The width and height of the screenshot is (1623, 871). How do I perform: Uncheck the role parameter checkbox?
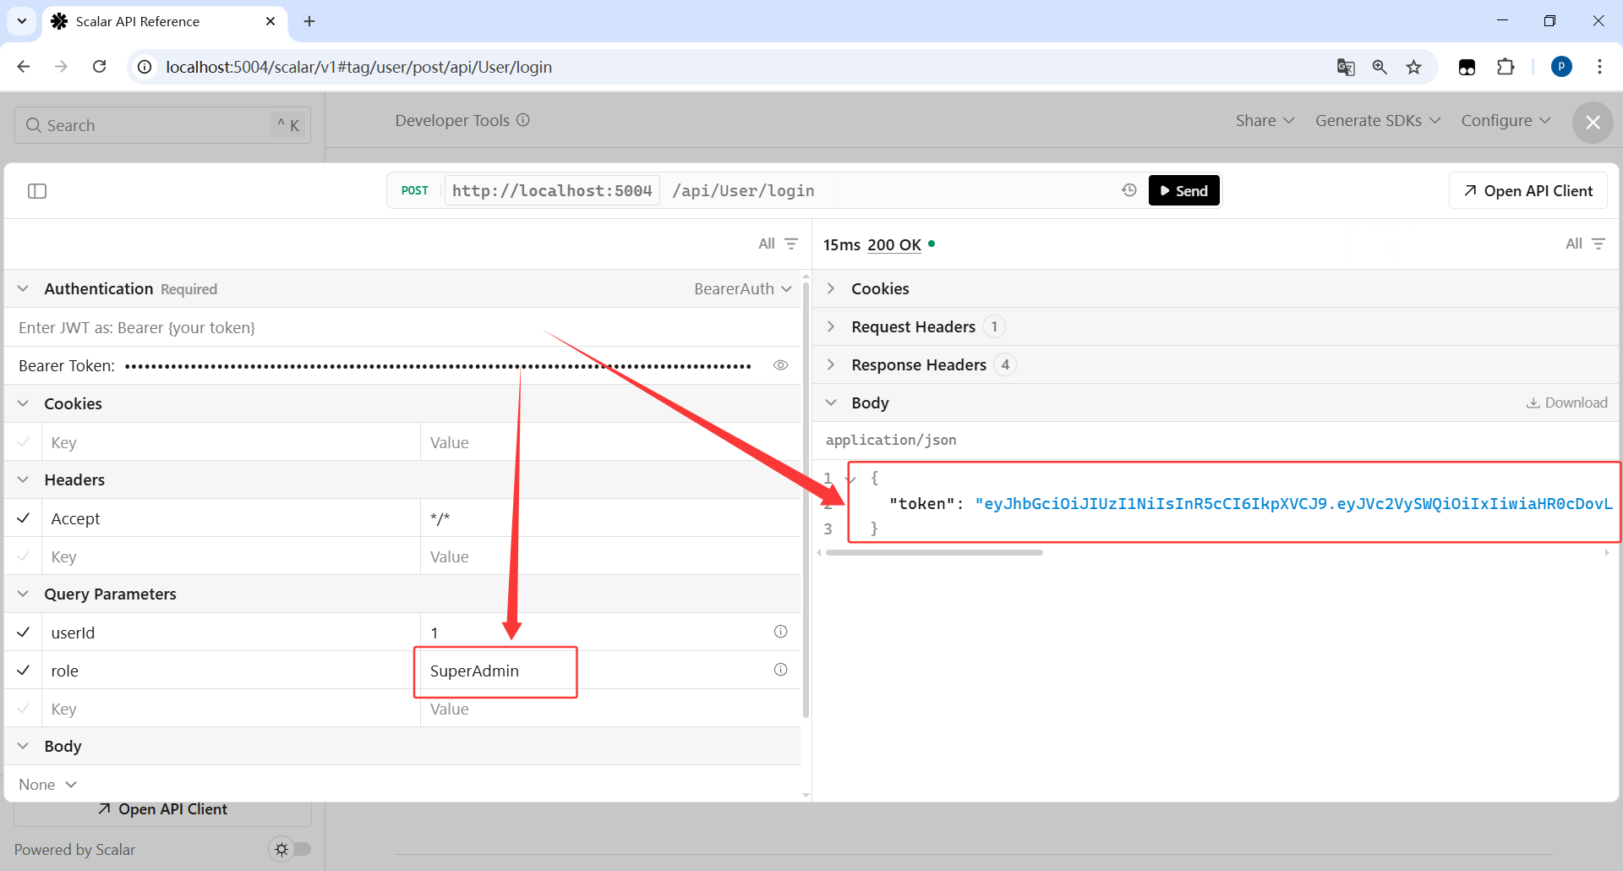coord(24,670)
